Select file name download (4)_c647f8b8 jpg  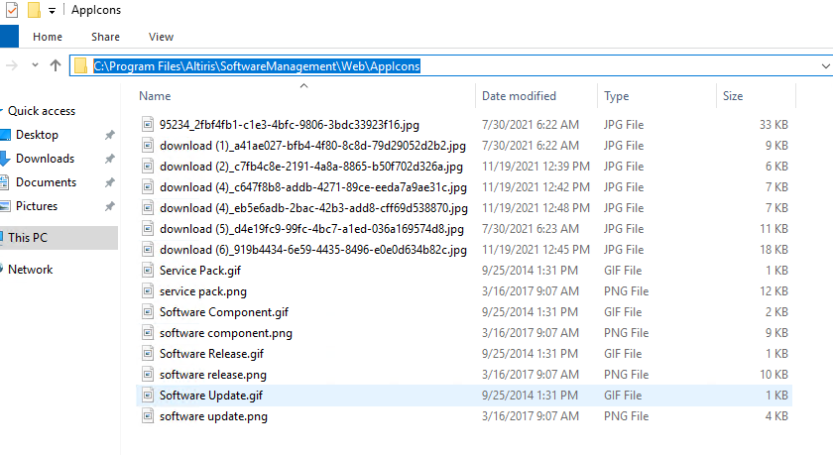(313, 187)
